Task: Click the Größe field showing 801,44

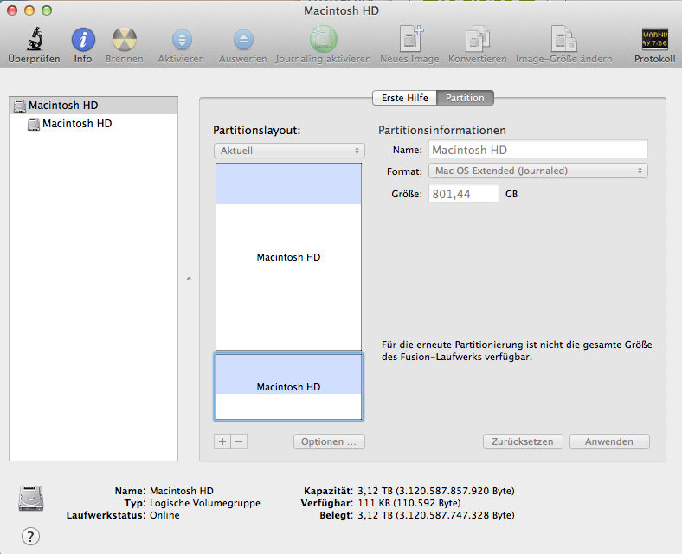Action: [x=464, y=194]
